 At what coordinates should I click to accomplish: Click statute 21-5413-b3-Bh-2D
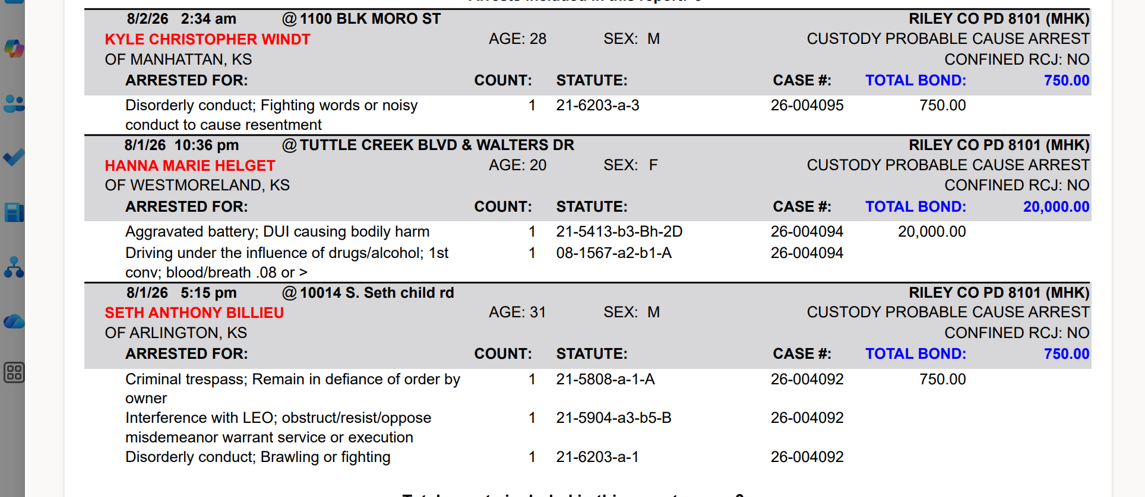pyautogui.click(x=619, y=231)
